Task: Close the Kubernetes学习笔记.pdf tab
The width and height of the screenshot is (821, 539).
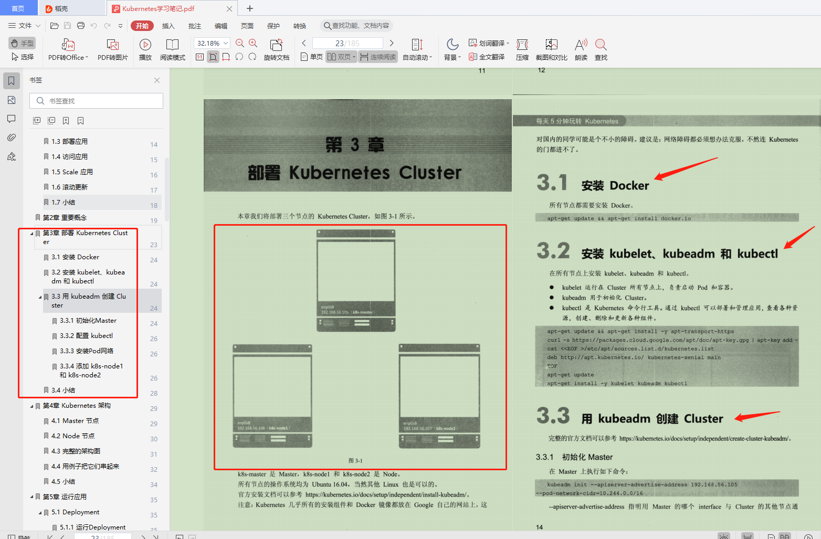Action: 229,9
